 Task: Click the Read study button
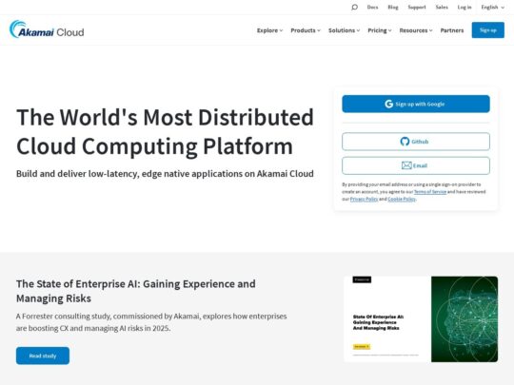[43, 356]
